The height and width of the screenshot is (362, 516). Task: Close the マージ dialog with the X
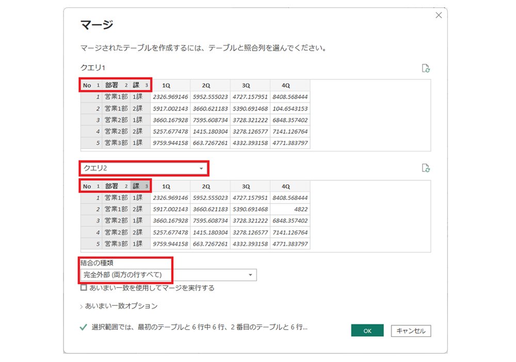[439, 15]
